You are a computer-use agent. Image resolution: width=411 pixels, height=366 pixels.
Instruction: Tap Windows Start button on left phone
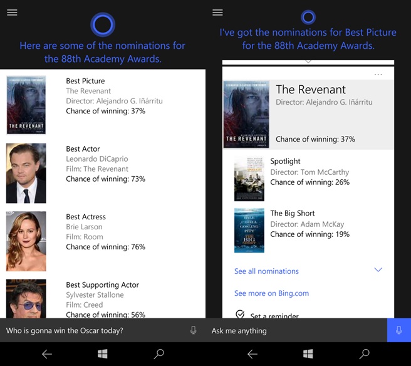103,354
